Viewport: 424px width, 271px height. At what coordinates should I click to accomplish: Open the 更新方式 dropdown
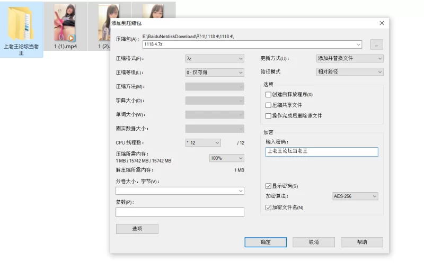pyautogui.click(x=349, y=58)
